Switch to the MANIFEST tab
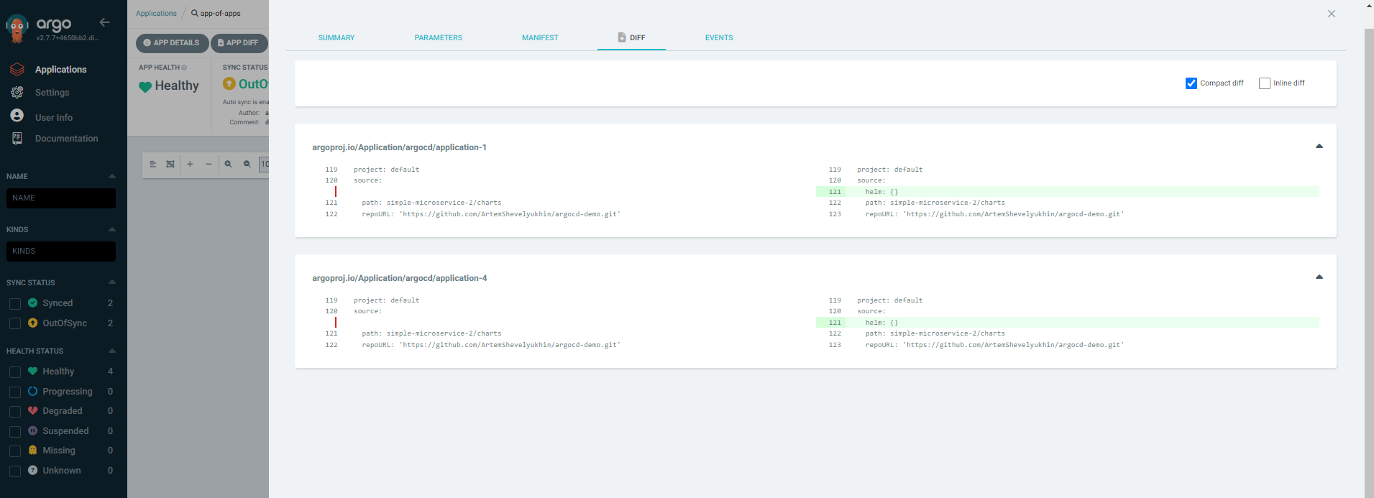Screen dimensions: 1374x498 pos(540,38)
